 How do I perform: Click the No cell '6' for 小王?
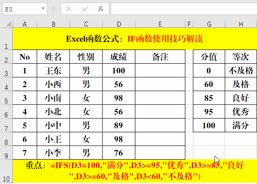(25, 139)
